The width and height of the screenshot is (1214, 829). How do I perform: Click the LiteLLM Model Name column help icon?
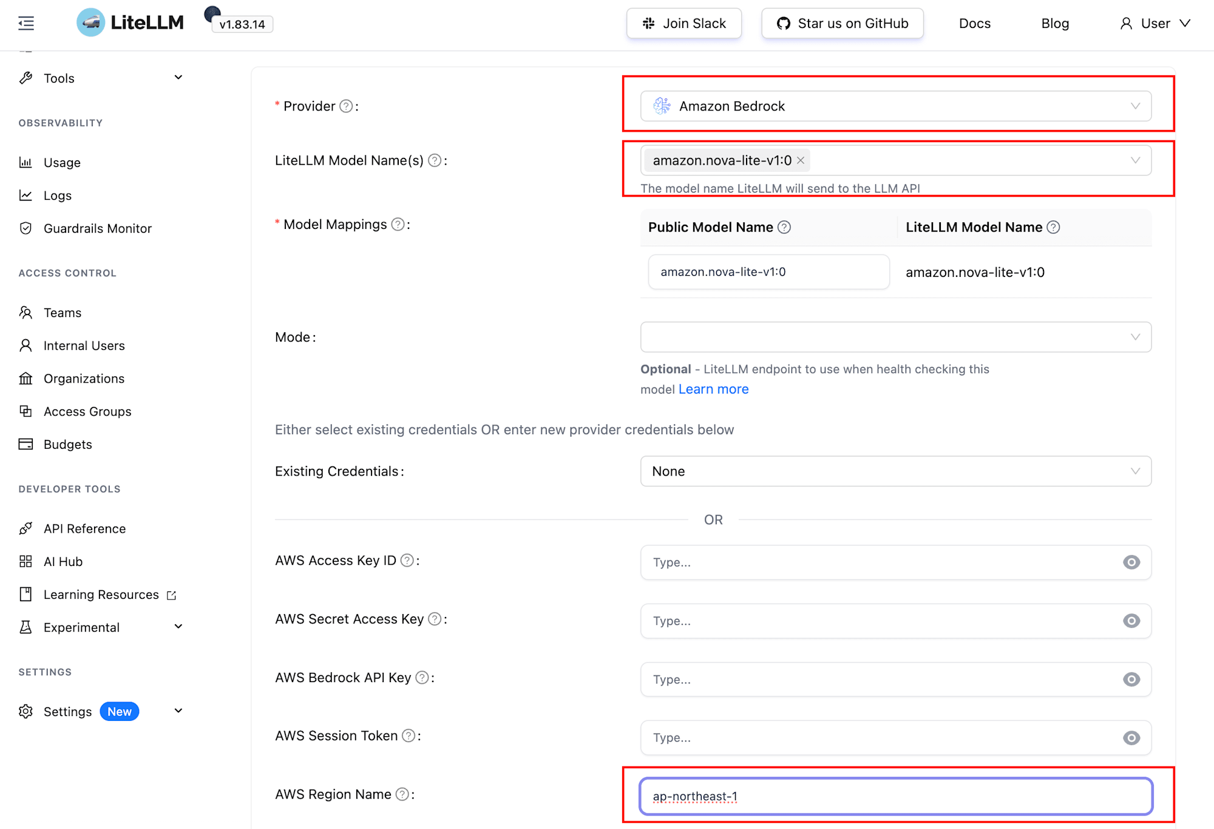point(1054,227)
